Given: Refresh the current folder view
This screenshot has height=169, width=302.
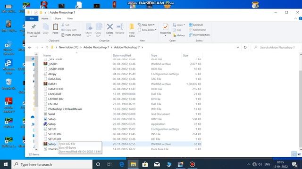Looking at the screenshot, I should pos(245,47).
